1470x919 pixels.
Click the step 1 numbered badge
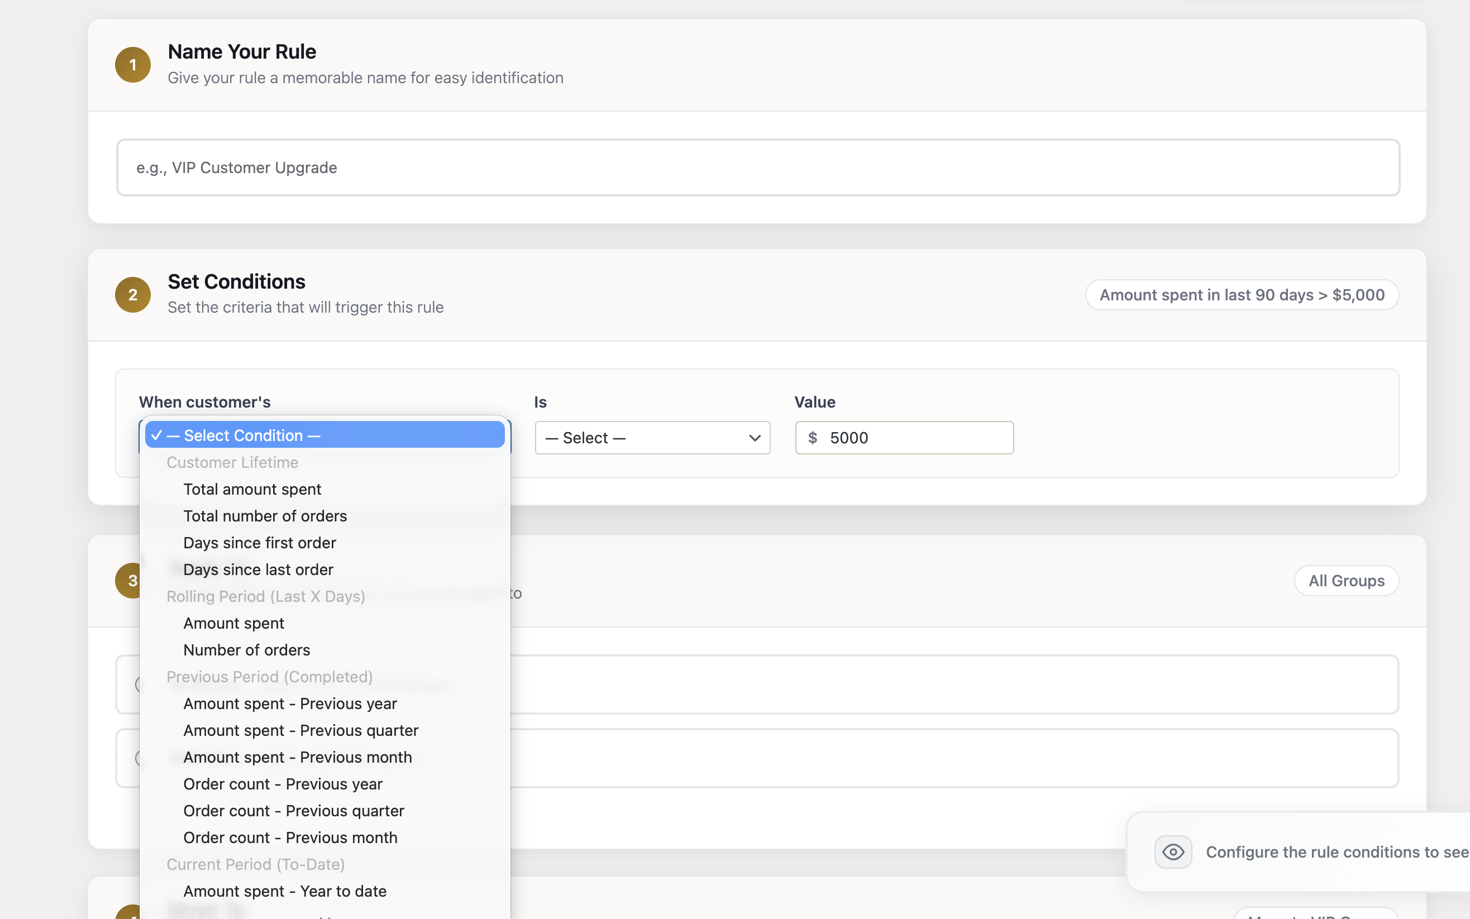(x=132, y=64)
